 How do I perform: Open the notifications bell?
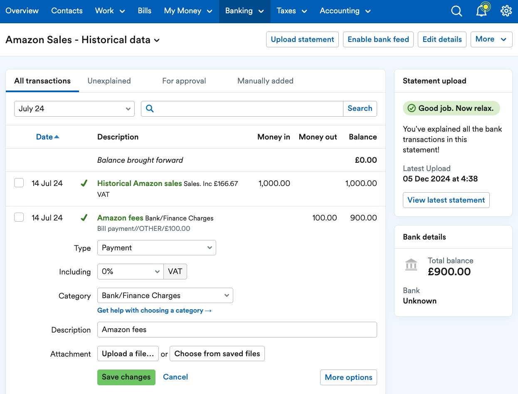[481, 11]
